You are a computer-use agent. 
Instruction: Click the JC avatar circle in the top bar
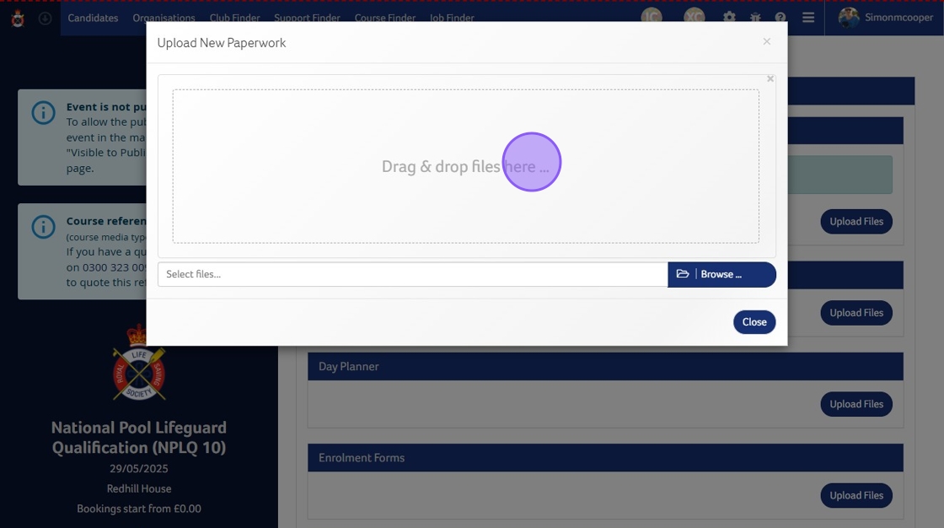[652, 17]
